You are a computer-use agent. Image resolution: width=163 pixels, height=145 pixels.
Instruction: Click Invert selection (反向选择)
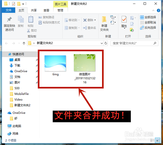pyautogui.click(x=148, y=28)
